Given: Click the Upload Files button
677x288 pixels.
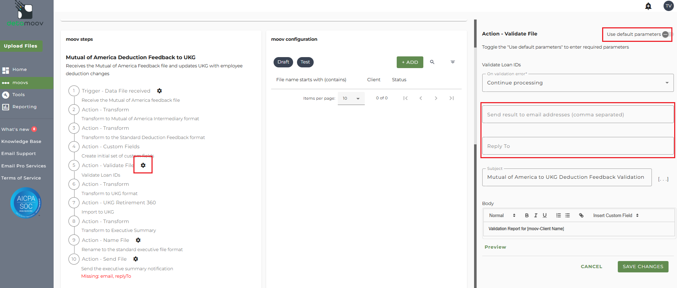Looking at the screenshot, I should 21,46.
